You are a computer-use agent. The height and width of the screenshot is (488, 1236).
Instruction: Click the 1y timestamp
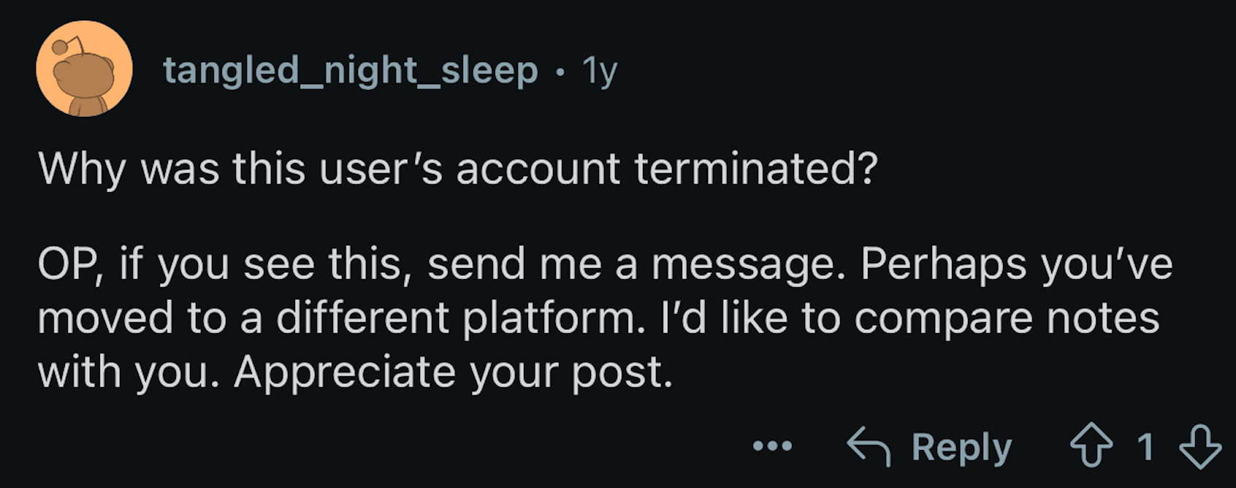(600, 71)
